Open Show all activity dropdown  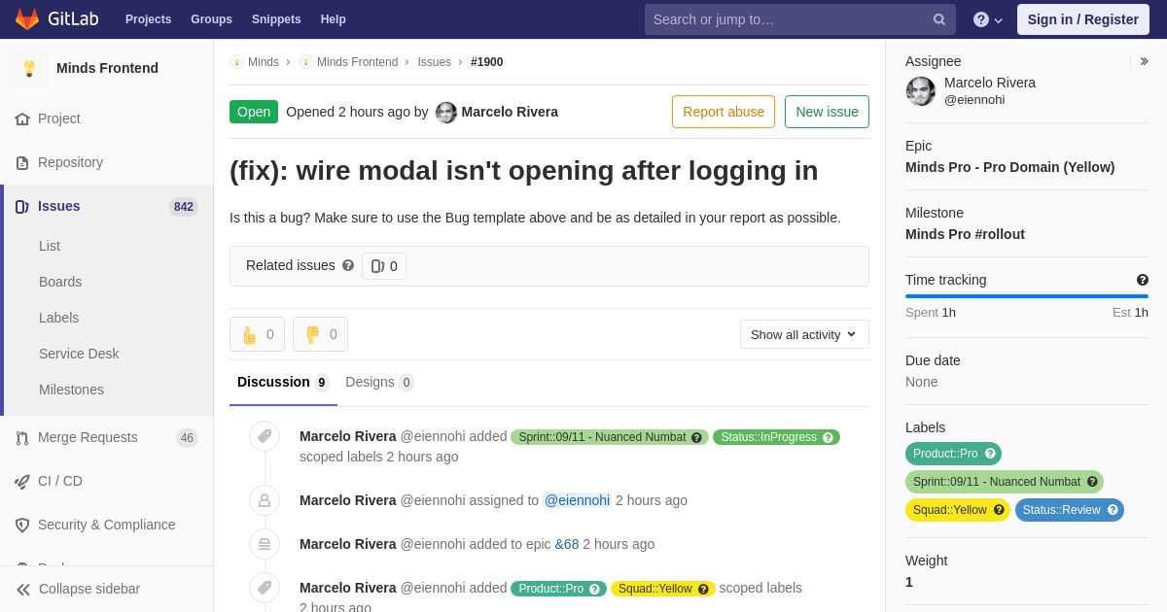804,334
